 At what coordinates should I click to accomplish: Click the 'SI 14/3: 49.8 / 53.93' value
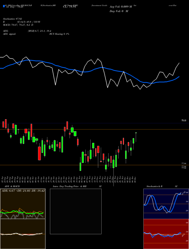click(29, 22)
